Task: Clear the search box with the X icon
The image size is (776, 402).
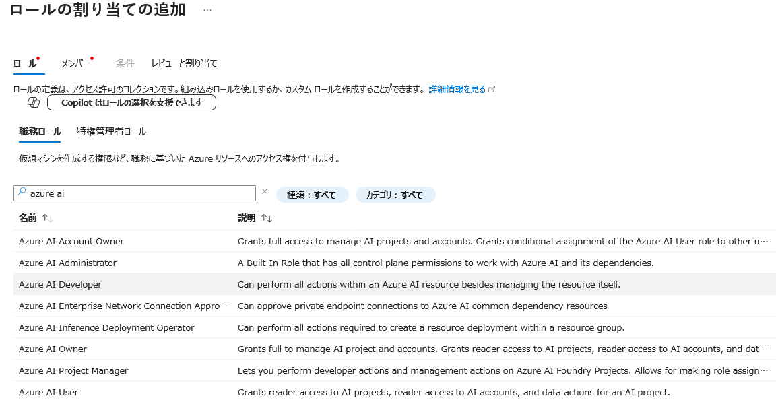Action: [265, 192]
